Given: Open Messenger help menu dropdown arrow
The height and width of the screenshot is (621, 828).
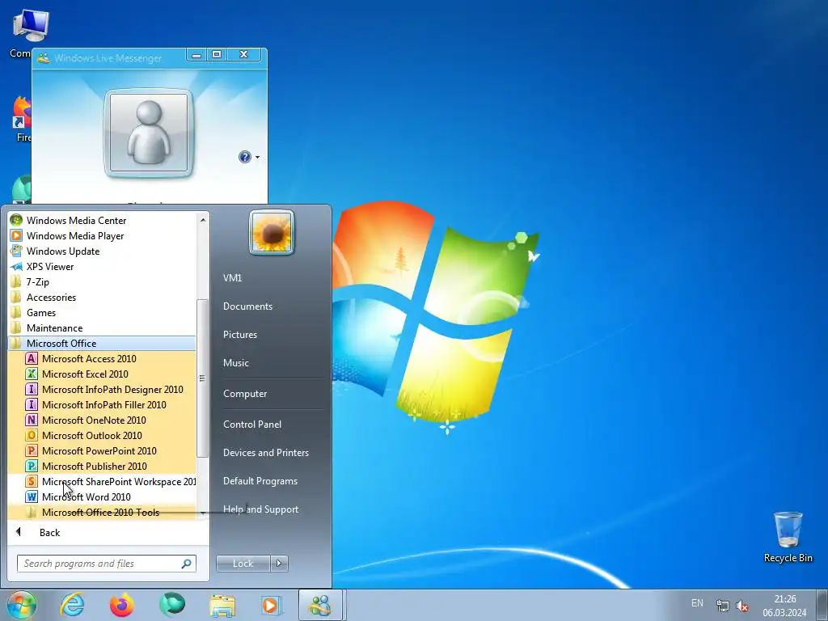Looking at the screenshot, I should point(258,158).
